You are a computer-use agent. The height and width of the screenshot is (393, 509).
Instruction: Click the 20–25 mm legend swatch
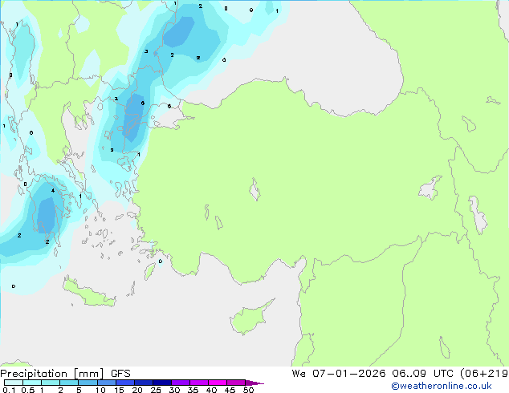[143, 383]
